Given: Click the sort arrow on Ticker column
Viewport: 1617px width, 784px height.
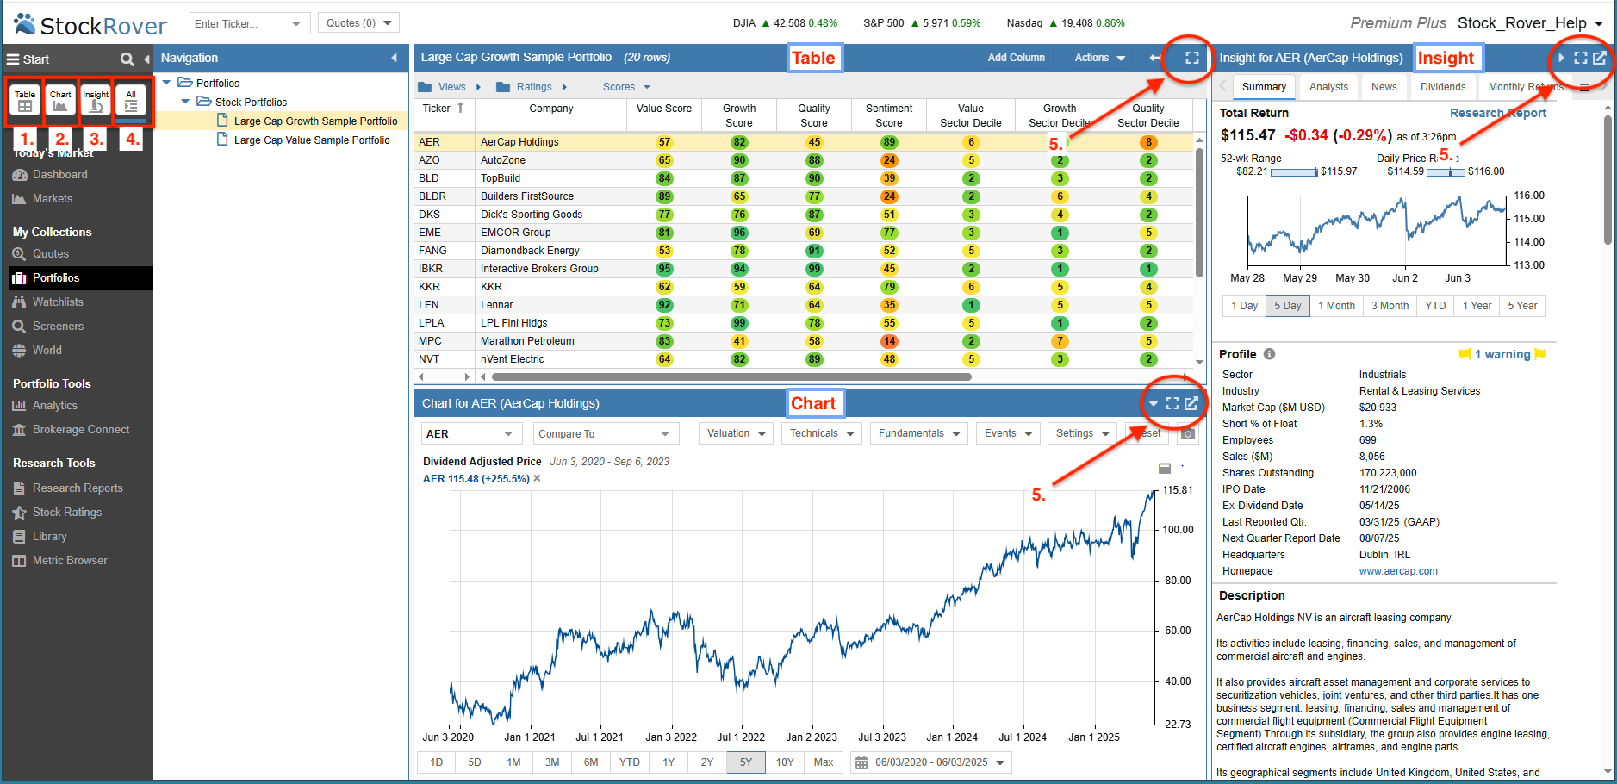Looking at the screenshot, I should coord(461,108).
